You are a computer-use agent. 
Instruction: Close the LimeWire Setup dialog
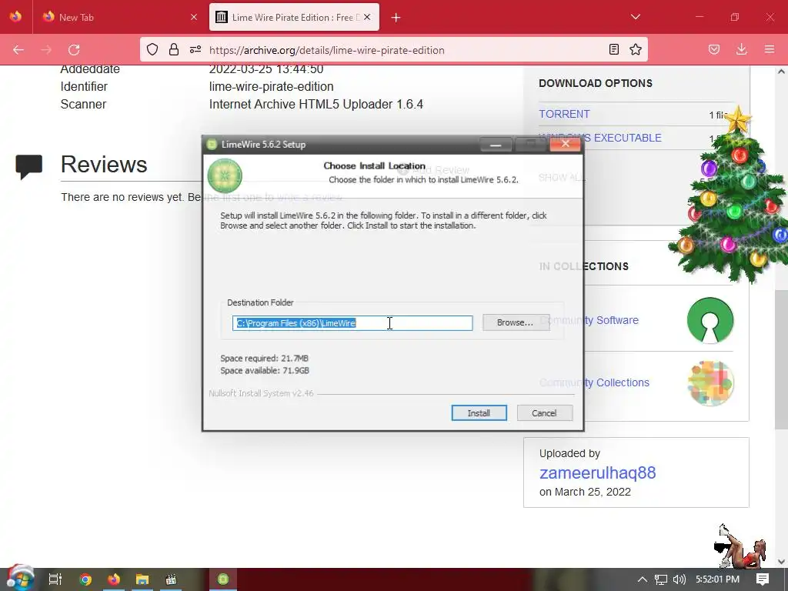(x=566, y=144)
